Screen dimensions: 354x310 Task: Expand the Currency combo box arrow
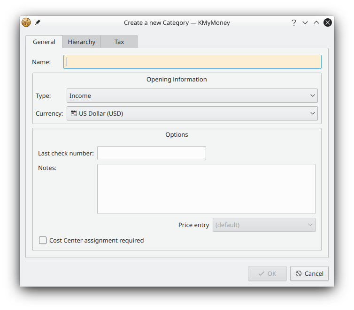point(313,113)
